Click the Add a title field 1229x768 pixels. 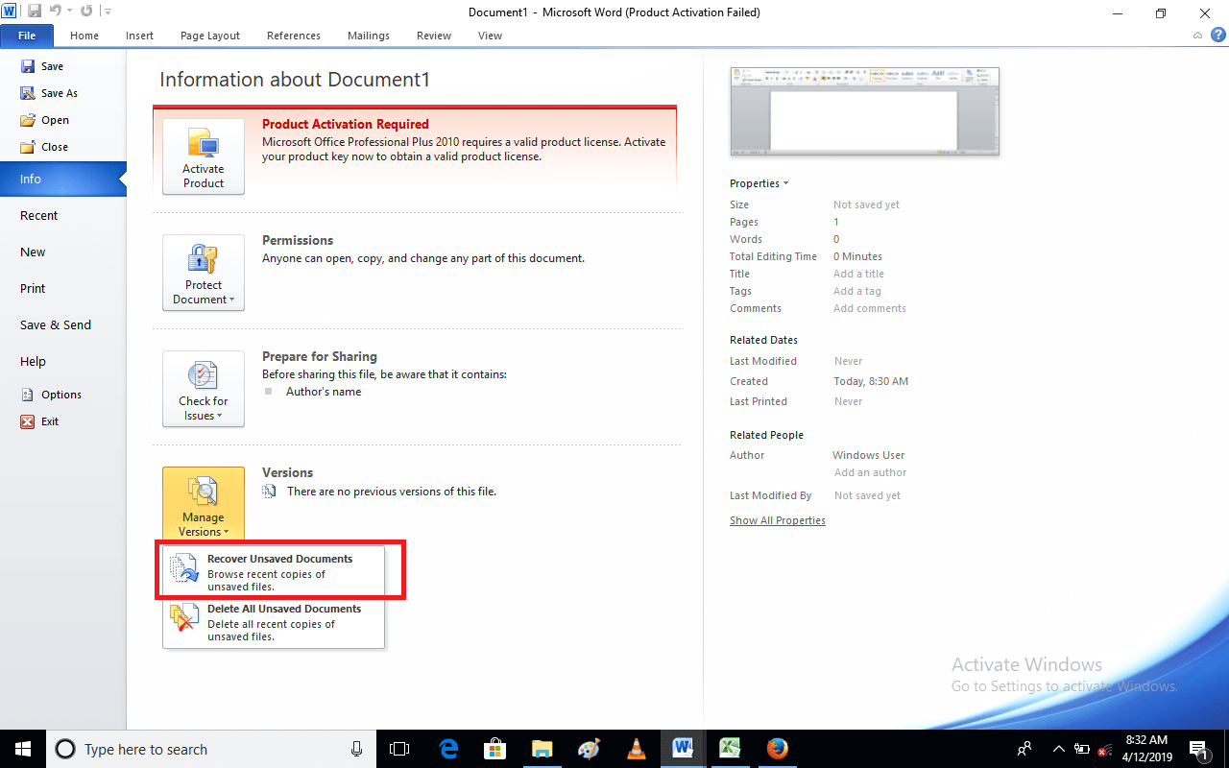tap(858, 274)
